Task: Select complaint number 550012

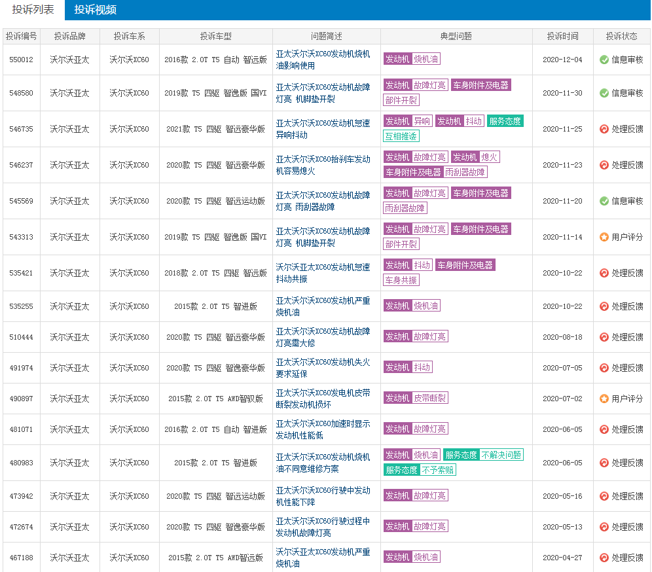Action: click(21, 60)
